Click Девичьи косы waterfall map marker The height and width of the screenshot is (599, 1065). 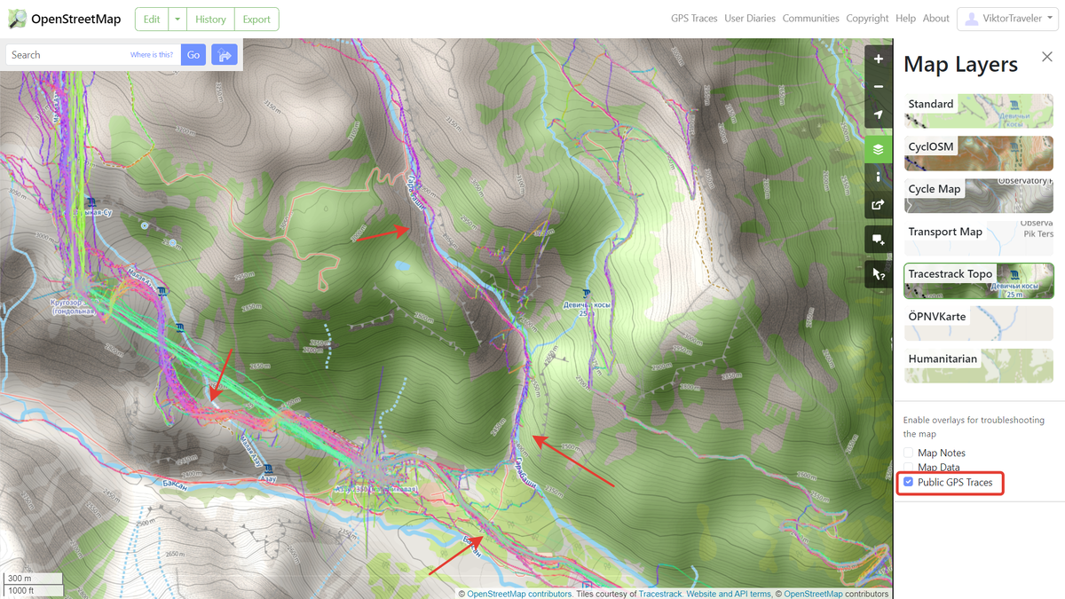pyautogui.click(x=586, y=293)
